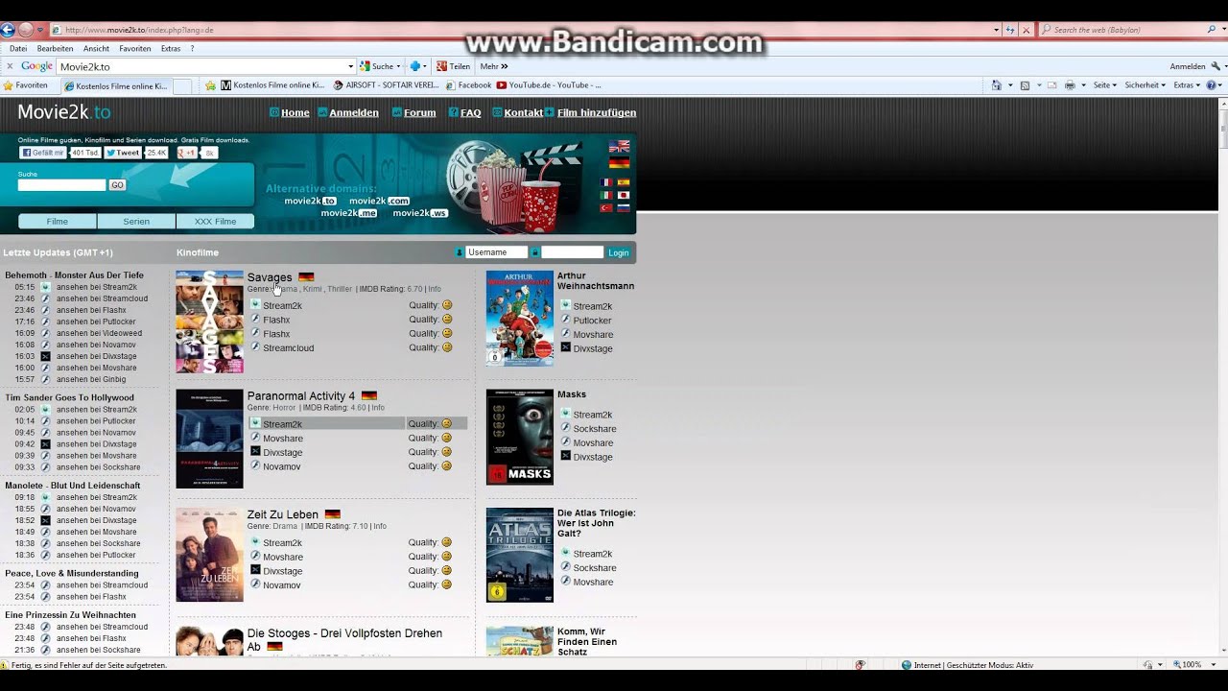Switch to the Serien tab
Viewport: 1228px width, 691px height.
point(136,221)
